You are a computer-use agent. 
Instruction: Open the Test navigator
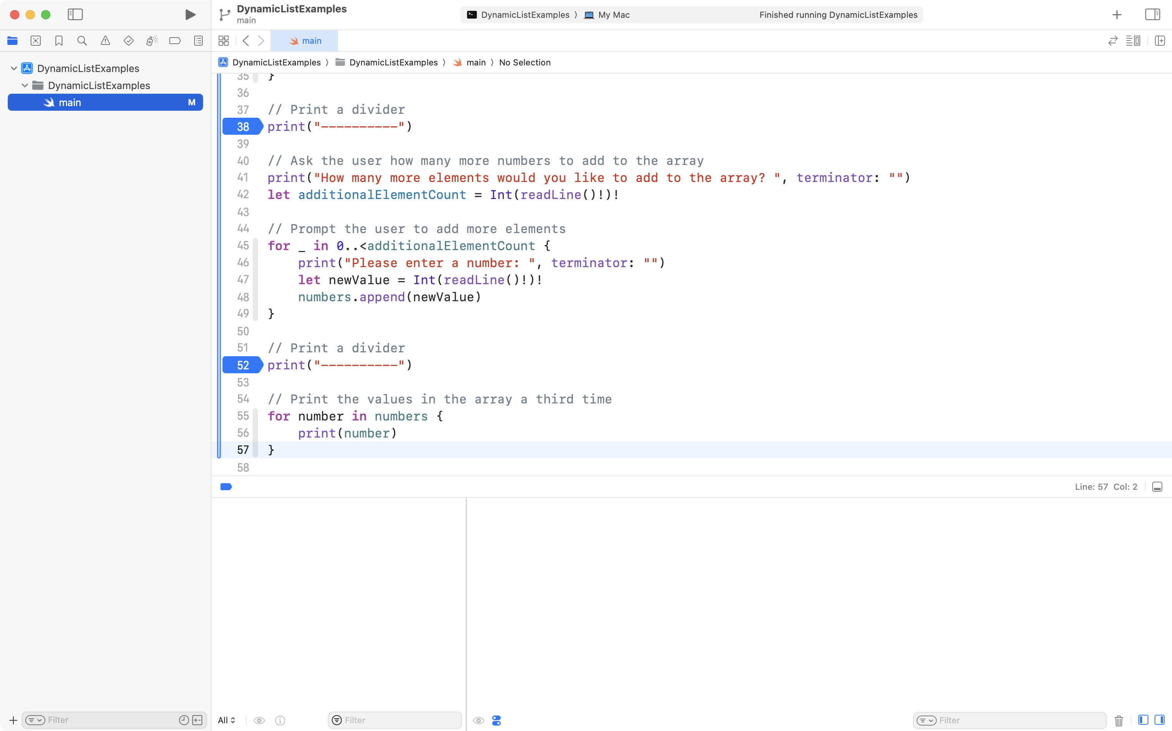tap(129, 41)
